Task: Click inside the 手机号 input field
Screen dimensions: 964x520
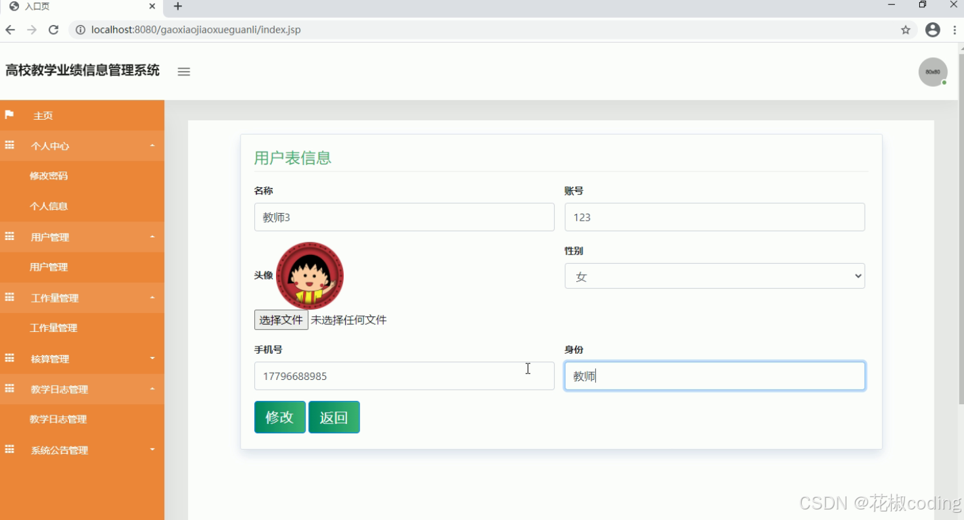Action: (x=403, y=375)
